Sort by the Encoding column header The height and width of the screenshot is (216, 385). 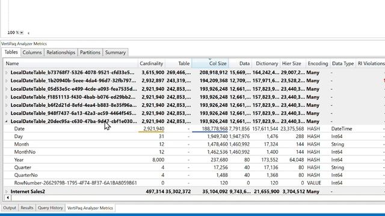click(318, 64)
